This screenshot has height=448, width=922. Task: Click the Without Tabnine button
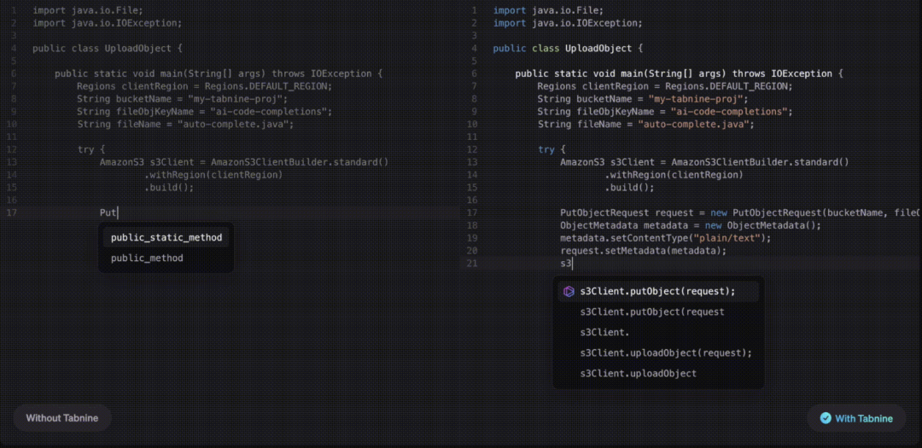(x=61, y=419)
